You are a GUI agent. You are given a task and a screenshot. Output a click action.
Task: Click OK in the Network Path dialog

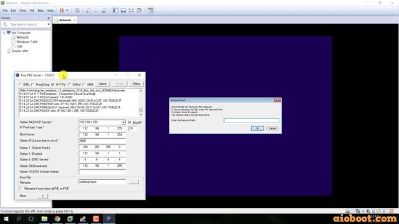(257, 128)
